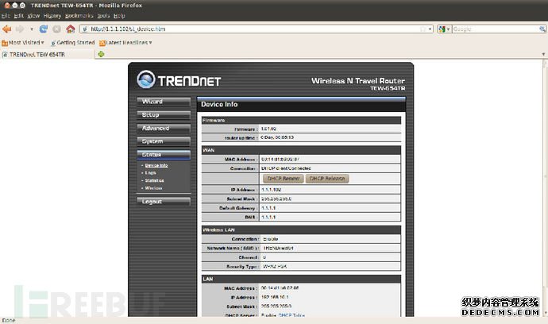Viewport: 548px width, 324px height.
Task: Open the search engine selector dropdown
Action: (x=444, y=29)
